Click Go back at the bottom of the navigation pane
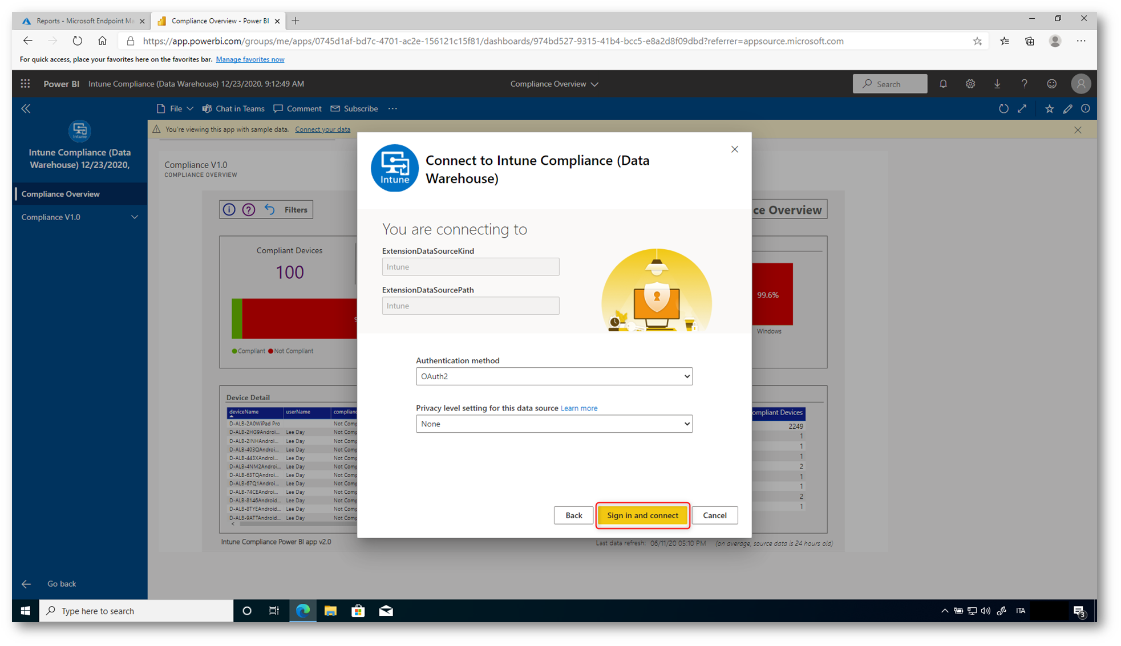The width and height of the screenshot is (1121, 646). tap(62, 584)
